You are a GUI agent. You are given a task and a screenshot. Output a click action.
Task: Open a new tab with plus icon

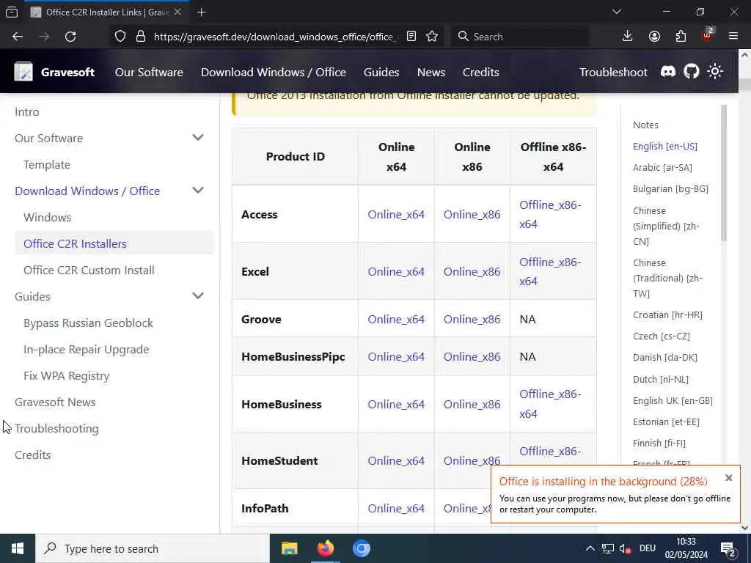click(x=201, y=12)
